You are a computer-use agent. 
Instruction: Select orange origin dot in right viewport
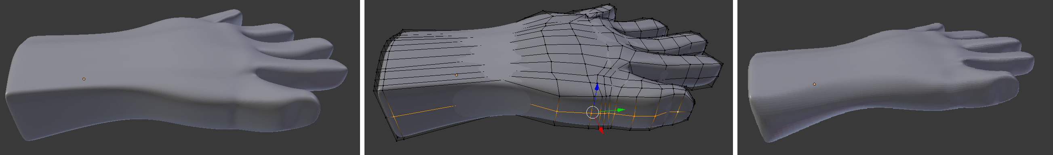[x=814, y=84]
